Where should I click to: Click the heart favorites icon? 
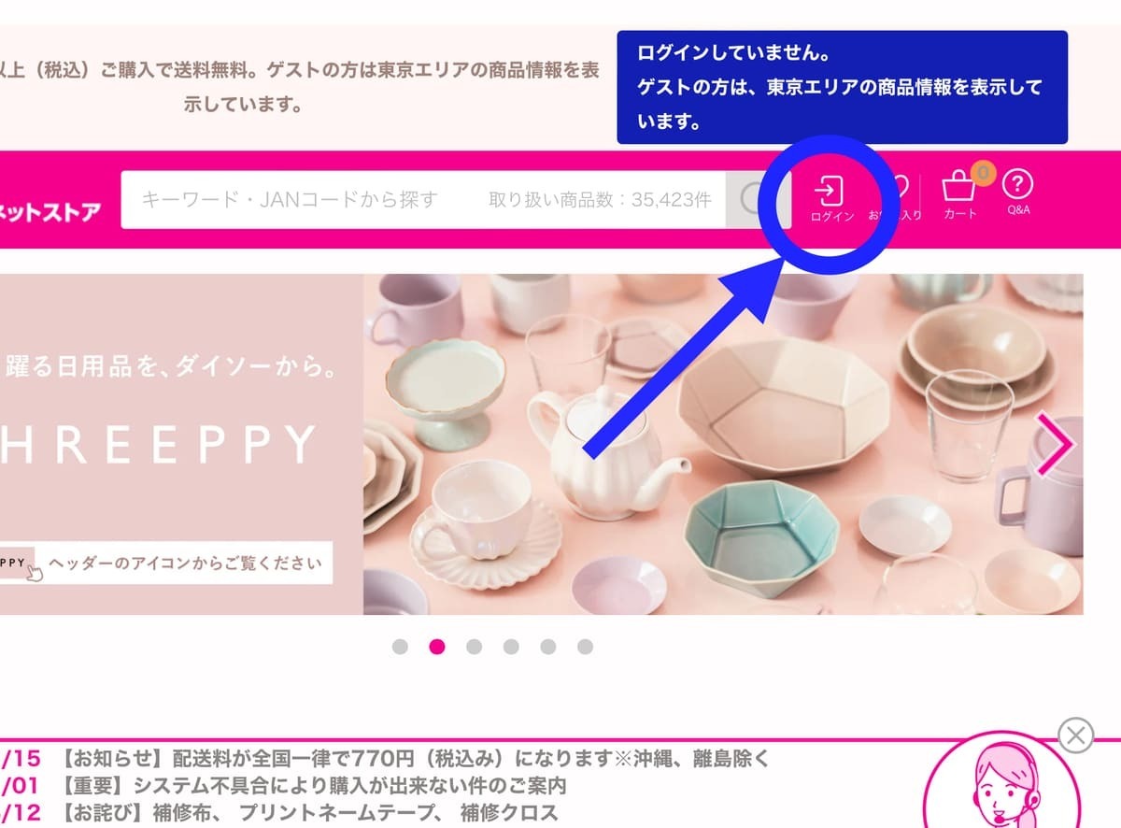[x=895, y=198]
